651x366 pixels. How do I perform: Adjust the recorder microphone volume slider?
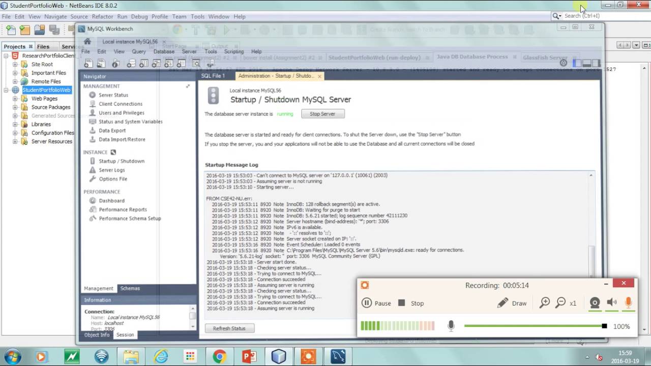(535, 326)
